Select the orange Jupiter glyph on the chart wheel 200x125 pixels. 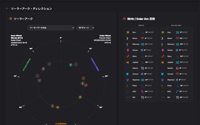coord(58,107)
